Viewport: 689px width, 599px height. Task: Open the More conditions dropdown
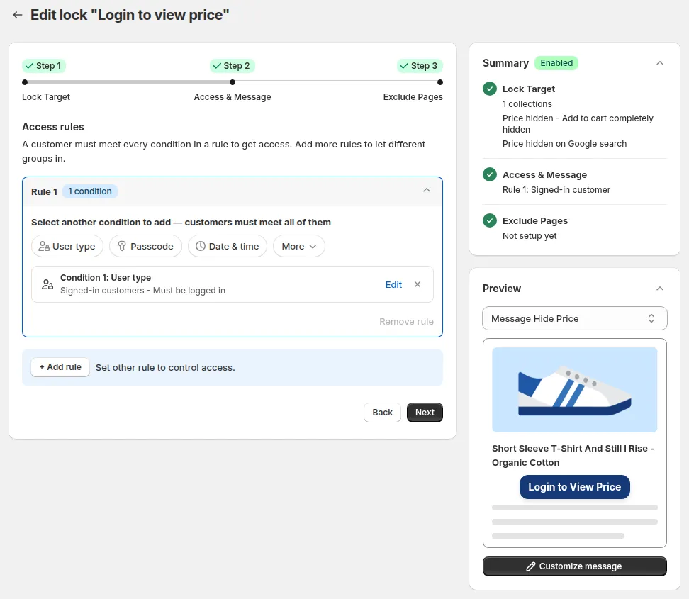pos(299,246)
